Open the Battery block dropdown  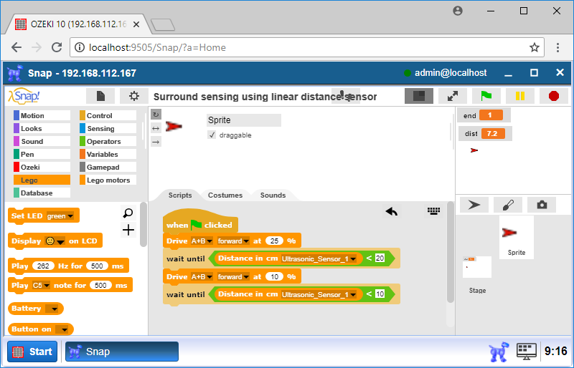point(52,309)
